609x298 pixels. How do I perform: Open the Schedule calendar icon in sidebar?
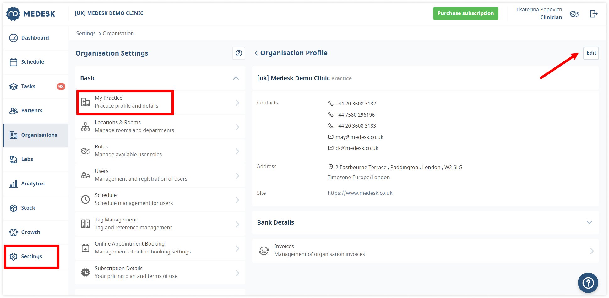click(14, 62)
